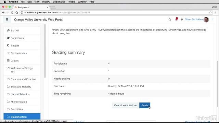The height and width of the screenshot is (123, 219).
Task: Click the Traits and Heredity folder icon
Action: click(8, 86)
